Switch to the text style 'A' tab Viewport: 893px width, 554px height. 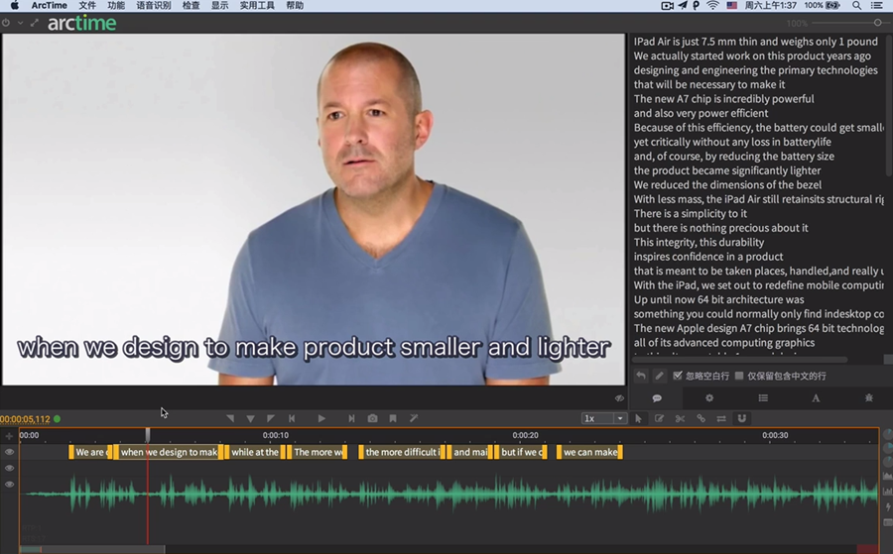coord(816,397)
